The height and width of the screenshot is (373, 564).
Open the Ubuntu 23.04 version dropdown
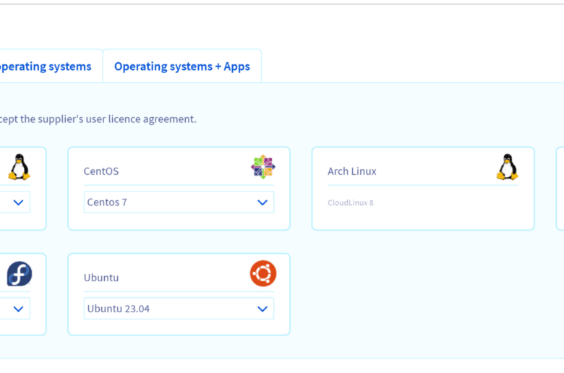click(179, 309)
